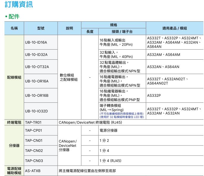The height and width of the screenshot is (176, 204).
Task: Select the TAP-CN02 splitter model
Action: (34, 151)
